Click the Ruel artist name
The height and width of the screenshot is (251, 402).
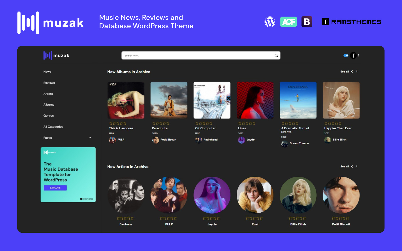(255, 224)
